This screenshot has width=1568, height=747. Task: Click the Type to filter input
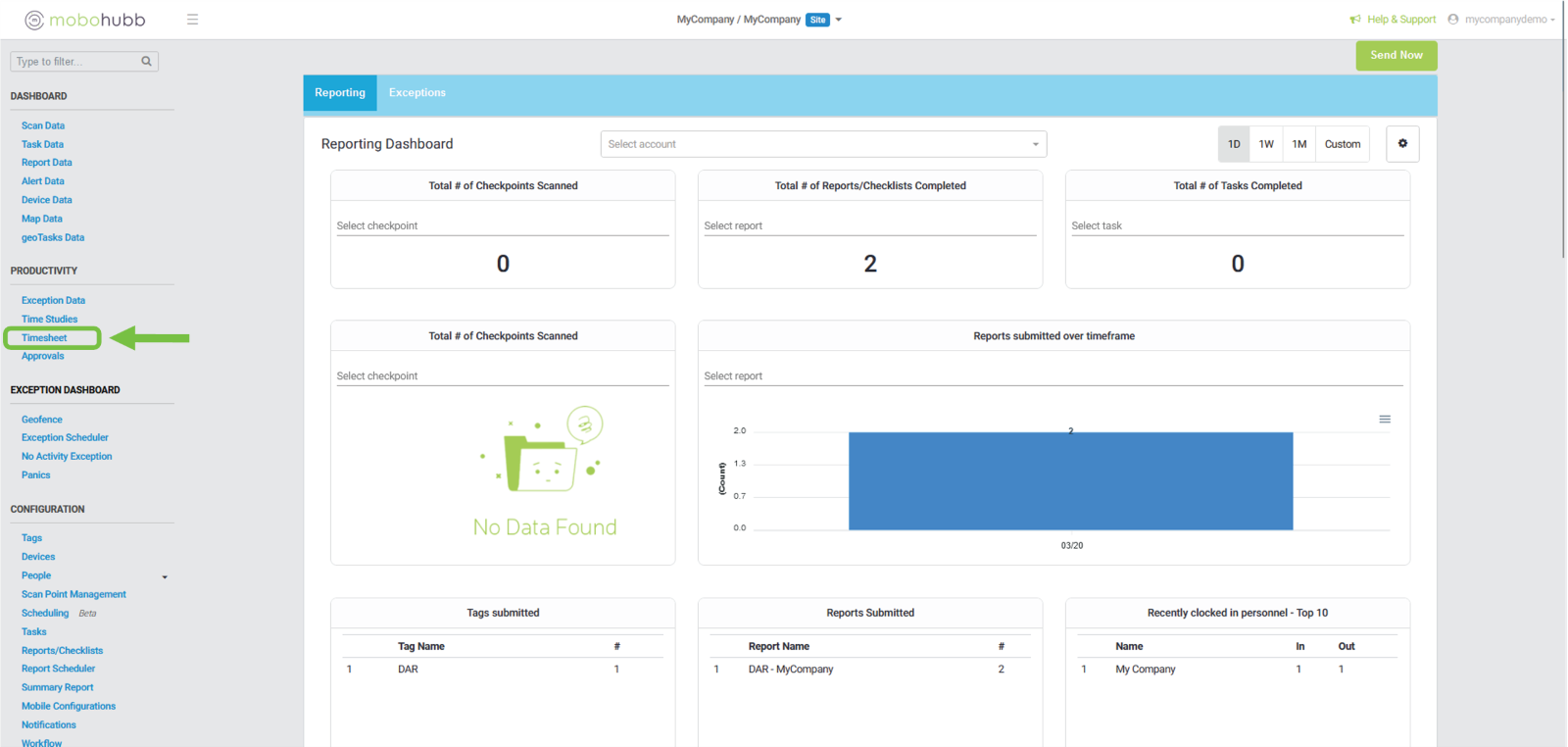click(74, 61)
